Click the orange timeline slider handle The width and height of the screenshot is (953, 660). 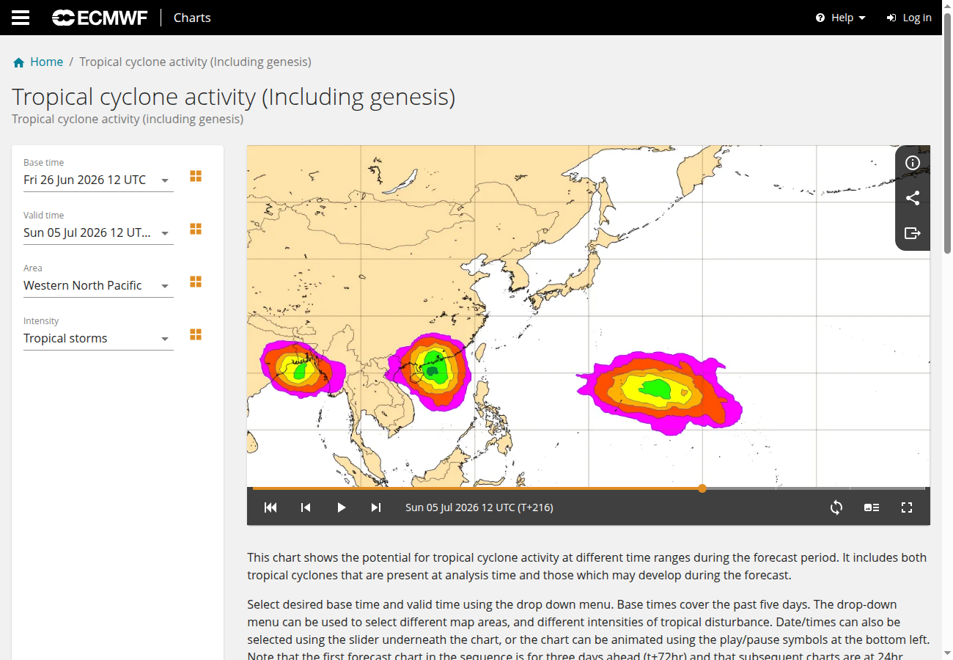(x=702, y=488)
